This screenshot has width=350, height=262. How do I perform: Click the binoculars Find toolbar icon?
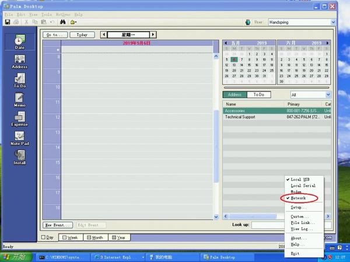tap(62, 22)
